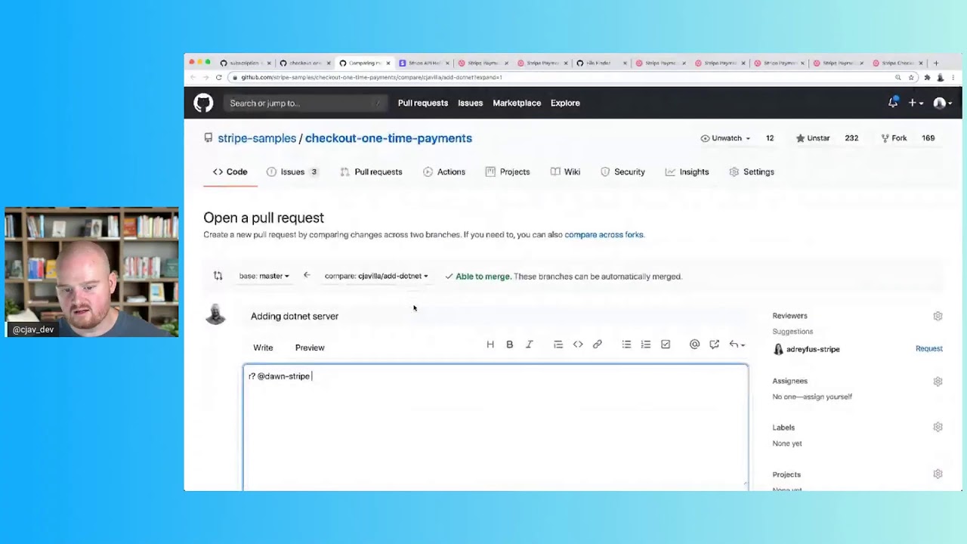Open the saved replies dropdown
Screen dimensions: 967x544
(737, 345)
